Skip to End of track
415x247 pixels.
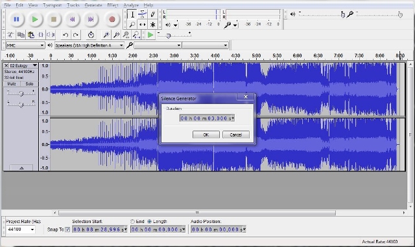91,19
